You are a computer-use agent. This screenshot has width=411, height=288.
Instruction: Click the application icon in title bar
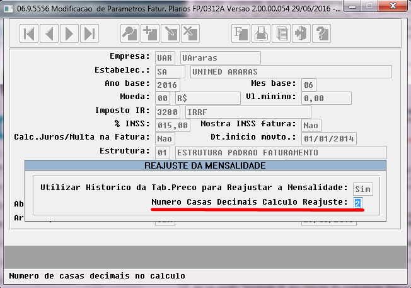pyautogui.click(x=8, y=9)
